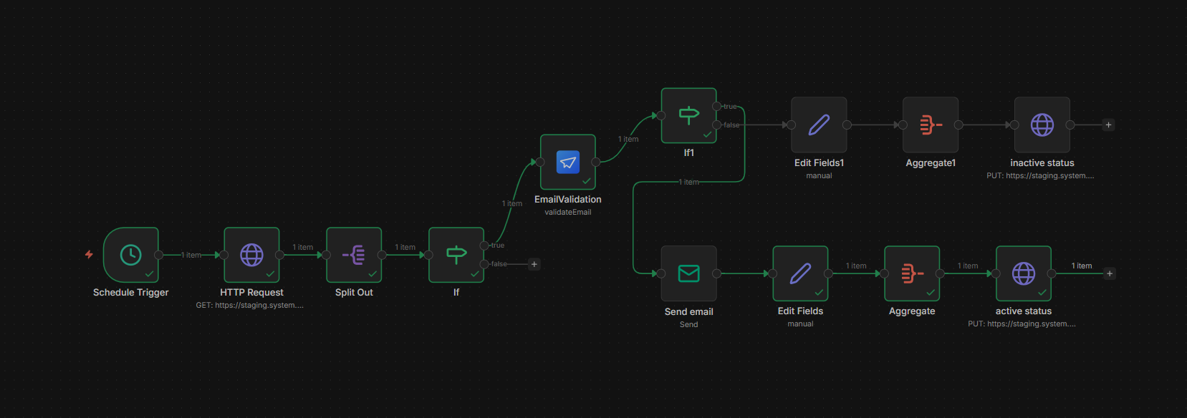Add node after active status output

pyautogui.click(x=1110, y=273)
